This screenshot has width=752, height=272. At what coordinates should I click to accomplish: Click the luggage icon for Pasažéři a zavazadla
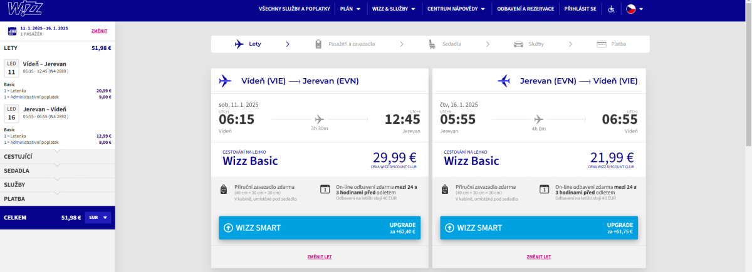click(x=318, y=44)
